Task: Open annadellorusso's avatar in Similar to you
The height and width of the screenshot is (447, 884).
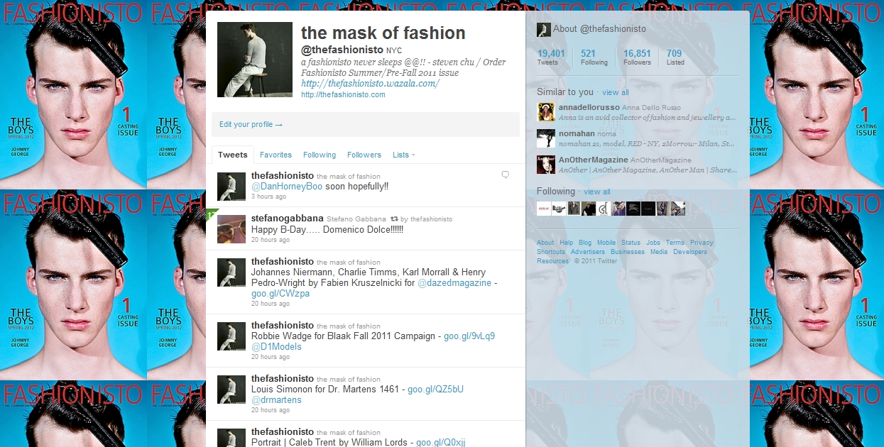Action: coord(546,112)
